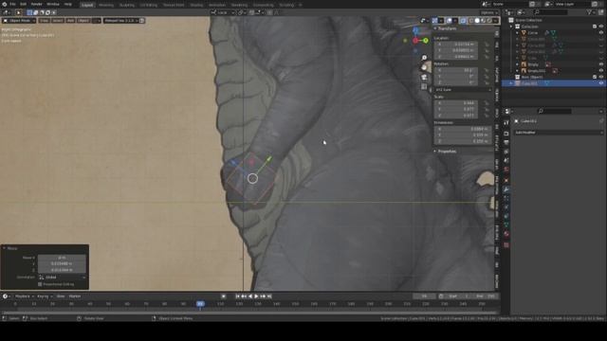This screenshot has height=341, width=607.
Task: Switch to solid viewport shading
Action: click(x=477, y=21)
